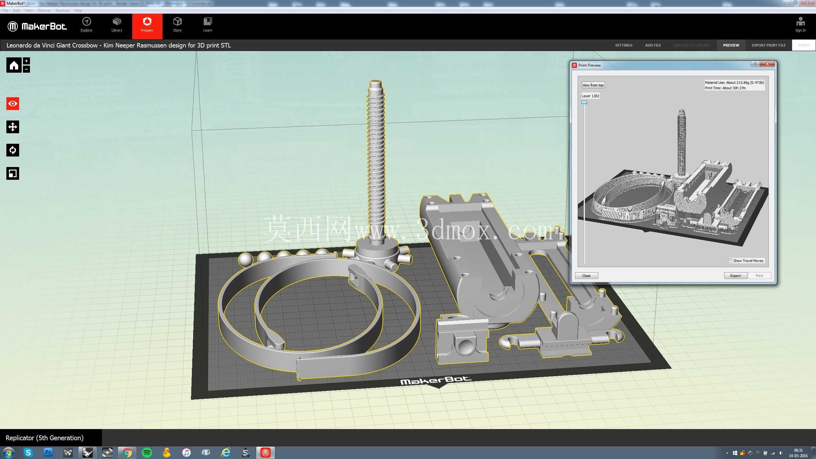The height and width of the screenshot is (459, 816).
Task: Open the Library section
Action: click(x=117, y=25)
